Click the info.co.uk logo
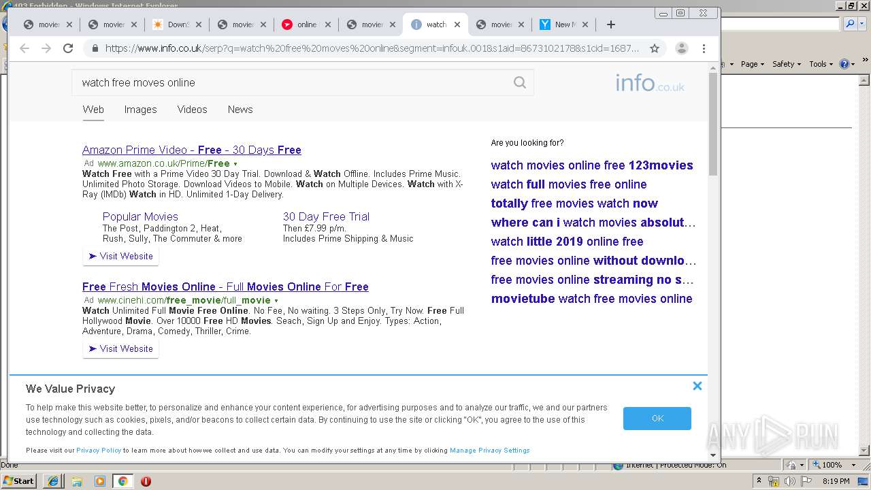Viewport: 871px width, 490px height. (650, 83)
